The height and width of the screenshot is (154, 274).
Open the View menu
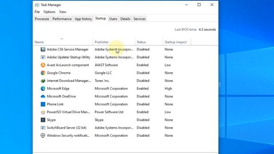63,12
